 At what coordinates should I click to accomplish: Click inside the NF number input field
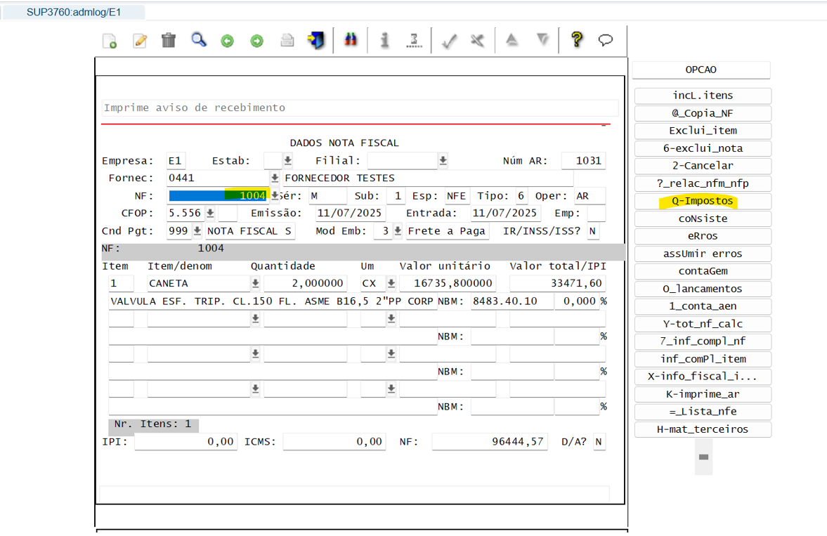[x=218, y=195]
